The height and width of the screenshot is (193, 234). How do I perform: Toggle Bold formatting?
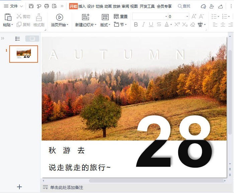pos(136,24)
